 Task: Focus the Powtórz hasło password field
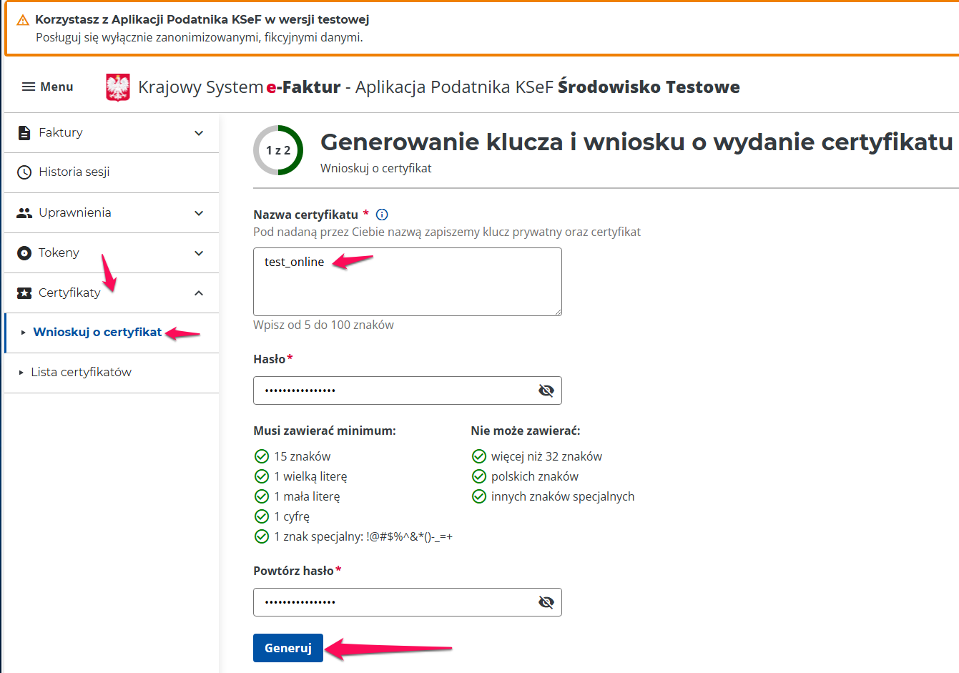(x=393, y=602)
